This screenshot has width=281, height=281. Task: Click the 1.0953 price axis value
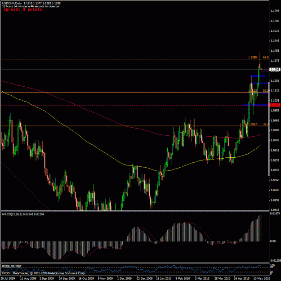click(x=275, y=111)
